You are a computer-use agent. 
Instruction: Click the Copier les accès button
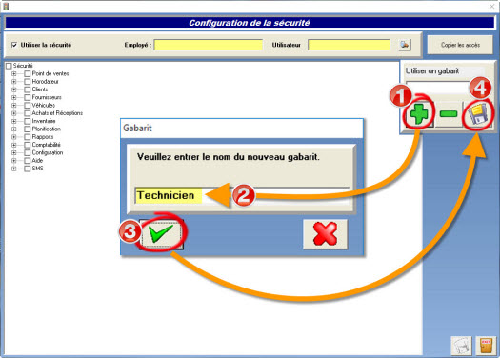pos(460,45)
